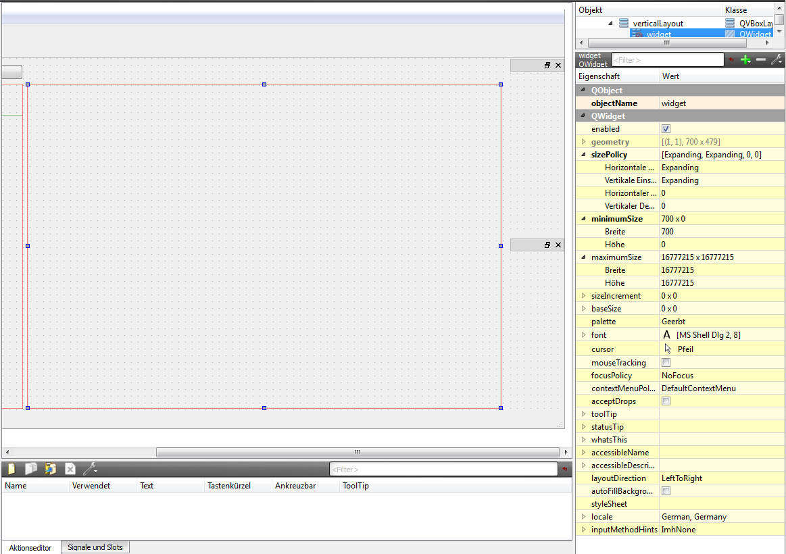
Task: Expand the locale property
Action: (583, 516)
